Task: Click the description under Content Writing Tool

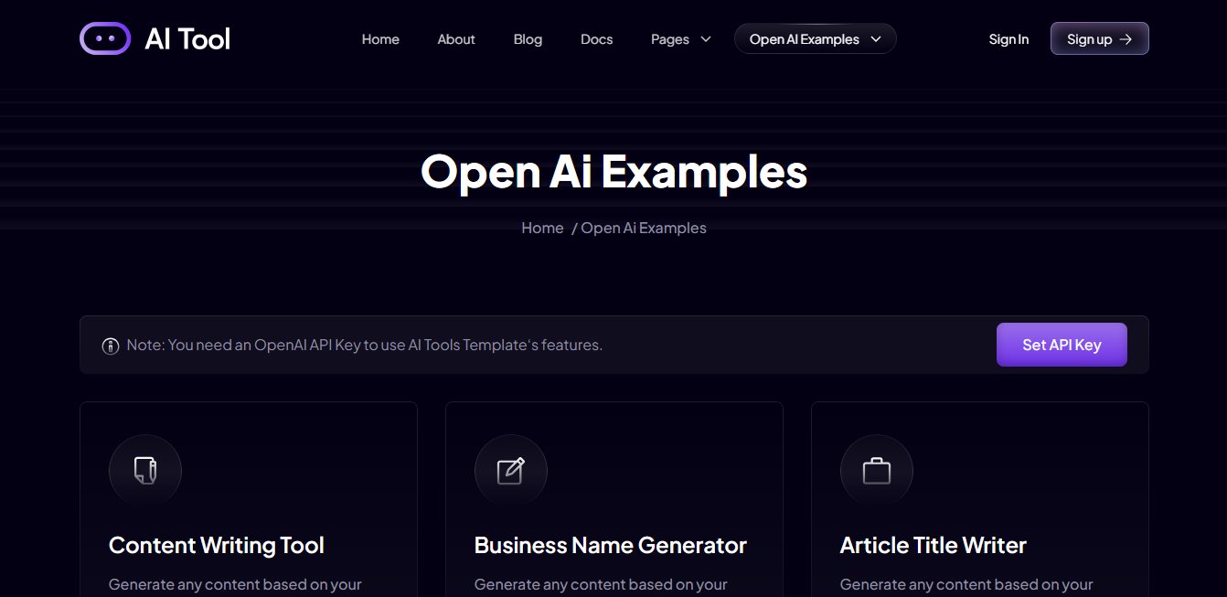Action: 235,585
